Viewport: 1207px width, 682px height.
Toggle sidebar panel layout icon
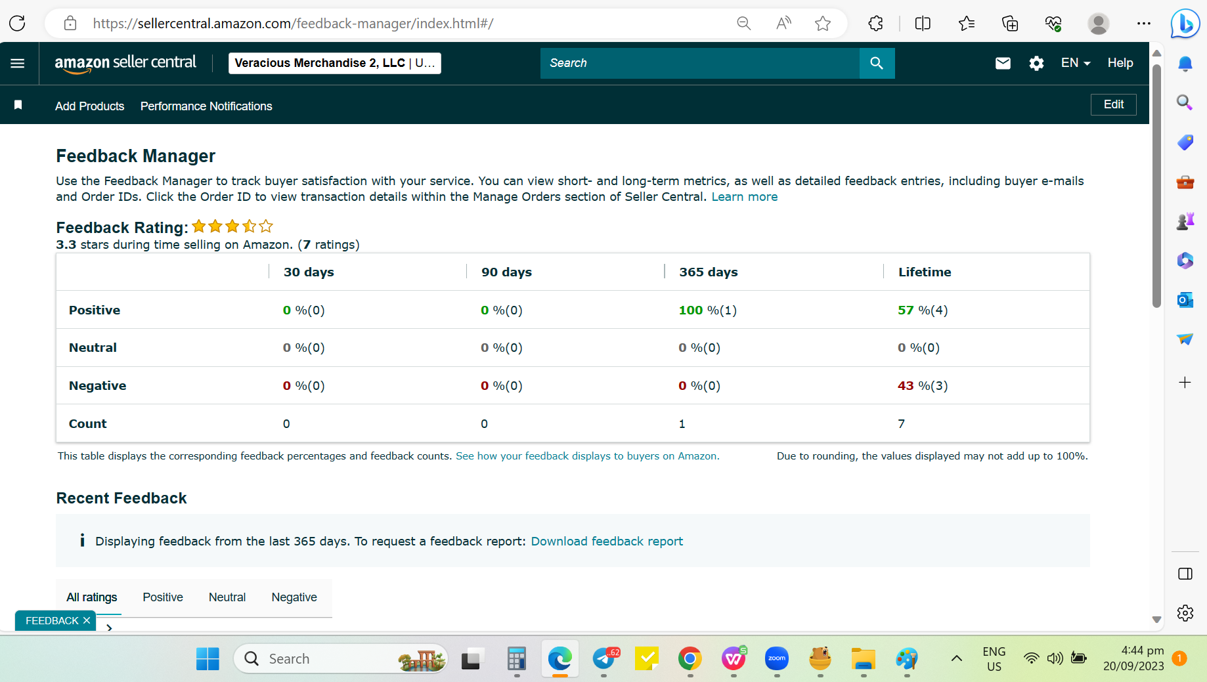click(x=1185, y=574)
